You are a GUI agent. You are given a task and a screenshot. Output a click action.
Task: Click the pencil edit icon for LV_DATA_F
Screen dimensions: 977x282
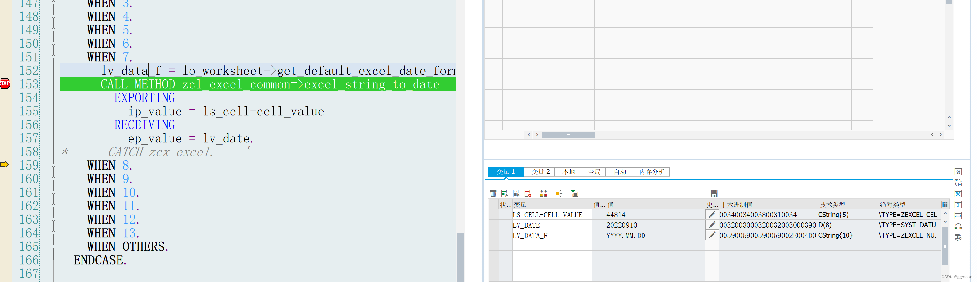click(712, 235)
